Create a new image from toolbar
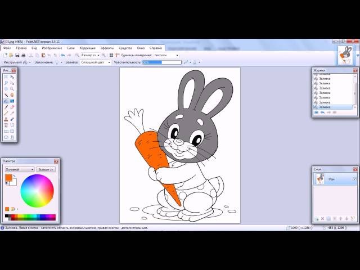The height and width of the screenshot is (270, 360). point(5,55)
